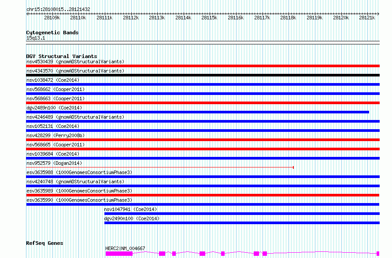
Task: Click the nsv4530439 gnomAD variant label
Action: pos(75,62)
